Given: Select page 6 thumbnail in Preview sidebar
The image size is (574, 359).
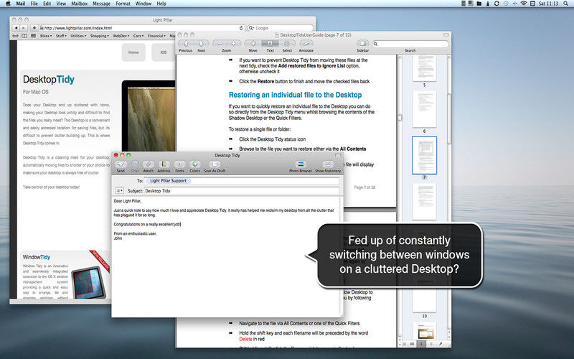Looking at the screenshot, I should (x=424, y=110).
